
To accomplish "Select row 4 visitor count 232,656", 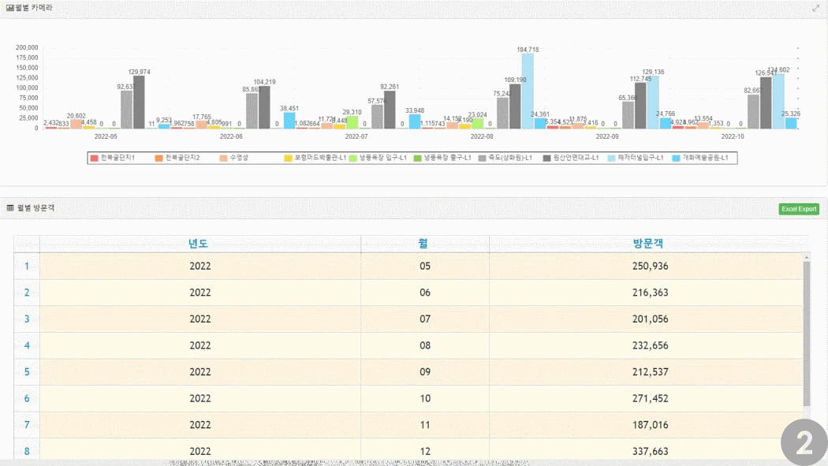I will click(650, 345).
